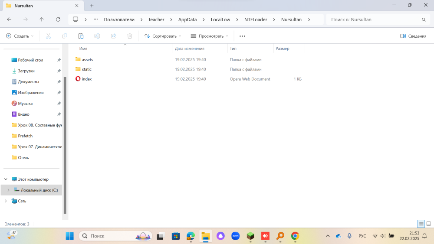Select the index Opera web document
This screenshot has height=244, width=434.
click(x=87, y=79)
